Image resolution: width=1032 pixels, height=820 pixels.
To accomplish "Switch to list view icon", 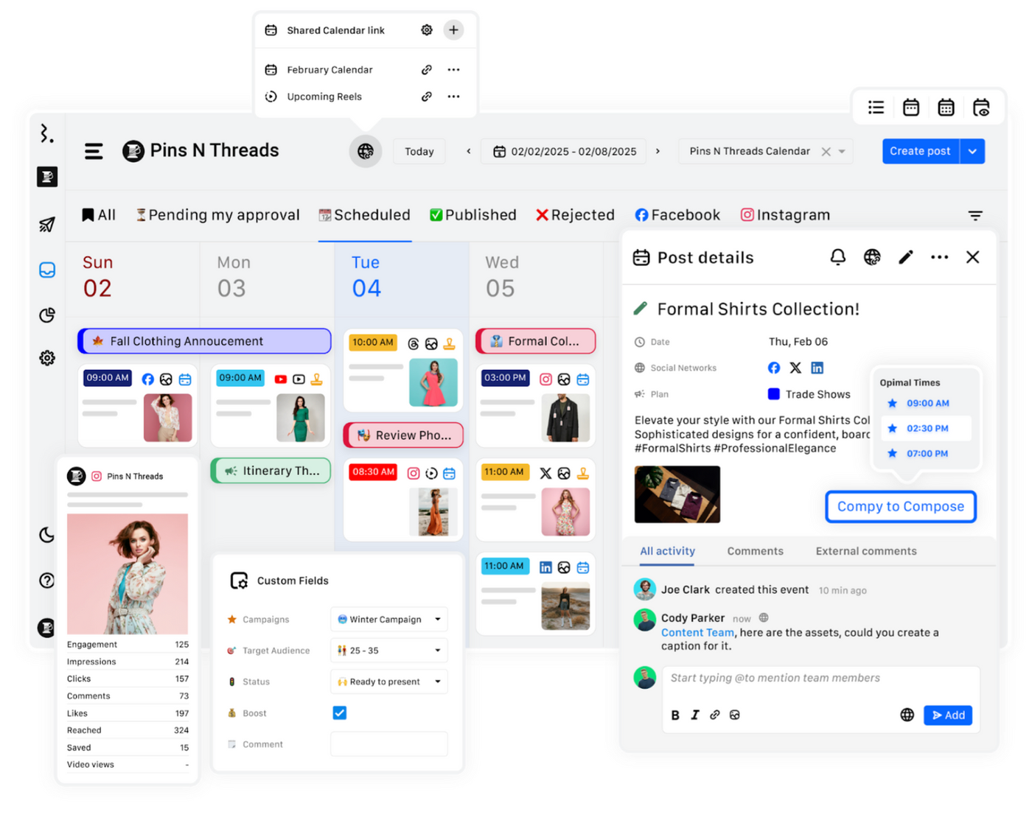I will point(876,108).
